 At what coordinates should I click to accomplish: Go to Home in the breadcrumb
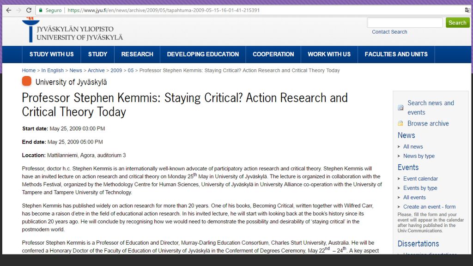pyautogui.click(x=29, y=70)
